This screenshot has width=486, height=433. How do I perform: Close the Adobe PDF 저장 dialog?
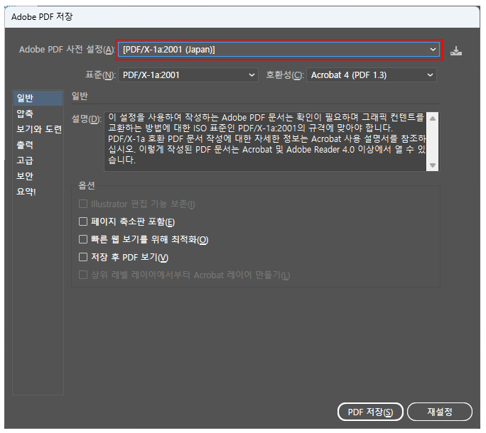467,16
